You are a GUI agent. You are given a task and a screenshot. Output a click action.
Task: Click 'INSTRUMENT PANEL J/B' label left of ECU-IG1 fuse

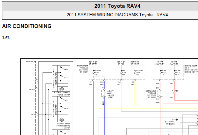[x=82, y=69]
